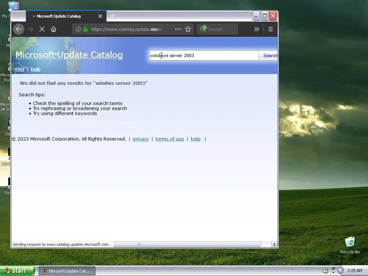368x276 pixels.
Task: Stop loading the page
Action: 42,29
